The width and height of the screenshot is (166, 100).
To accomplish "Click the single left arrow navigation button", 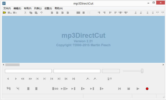I will pyautogui.click(x=8, y=79).
